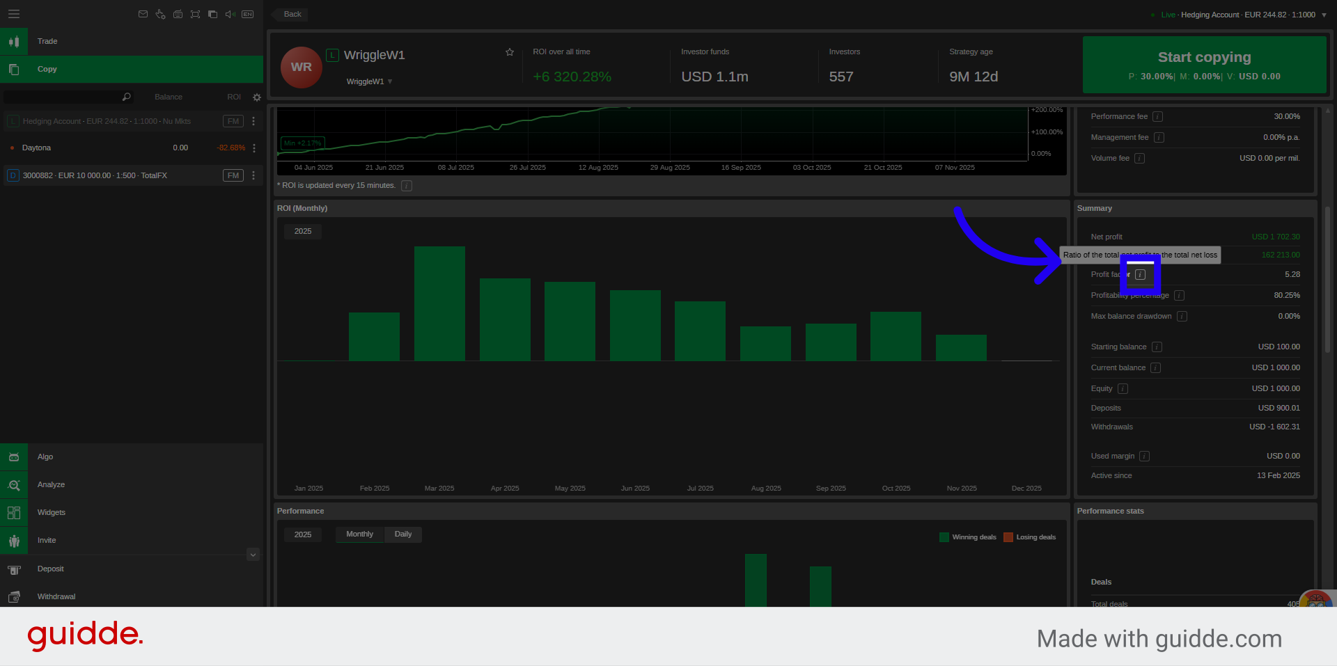The width and height of the screenshot is (1337, 666).
Task: Open copy list settings gear
Action: 256,97
